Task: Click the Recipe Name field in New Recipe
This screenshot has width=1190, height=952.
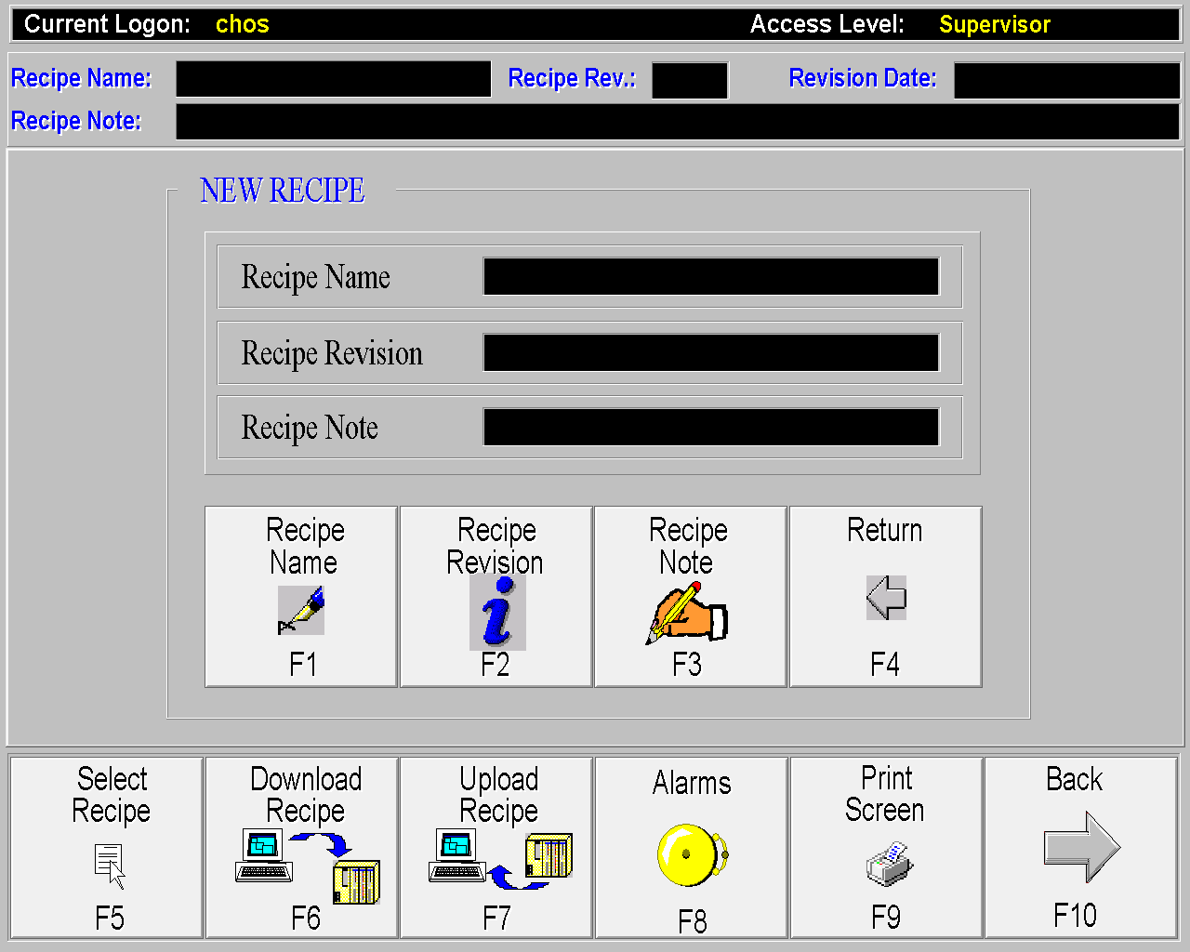Action: click(x=711, y=277)
